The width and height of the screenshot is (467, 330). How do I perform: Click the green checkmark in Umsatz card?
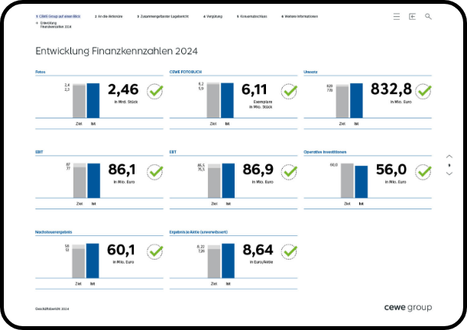pyautogui.click(x=423, y=92)
